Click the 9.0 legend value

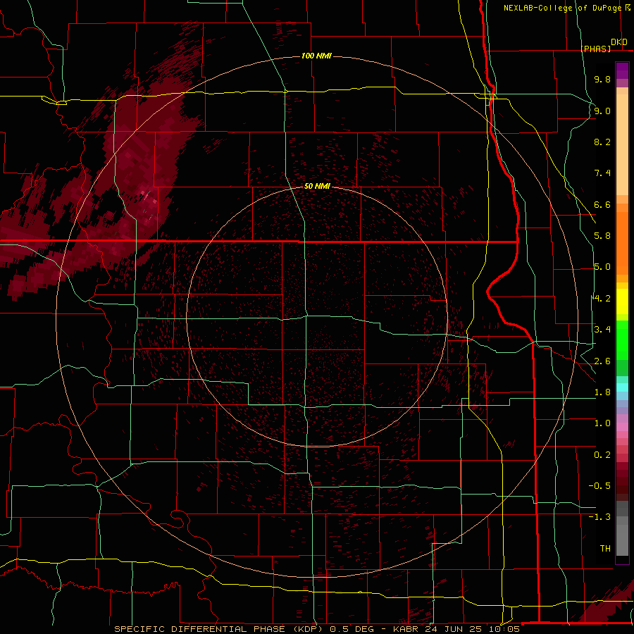tap(602, 111)
